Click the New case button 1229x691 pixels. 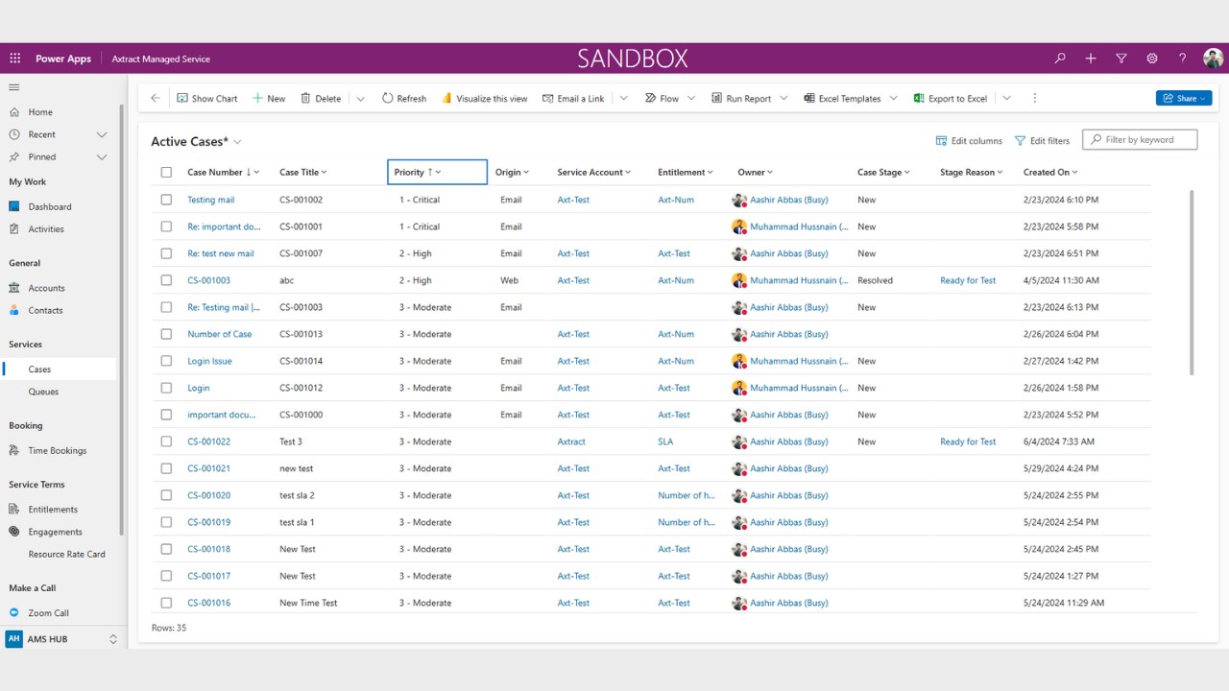(269, 98)
